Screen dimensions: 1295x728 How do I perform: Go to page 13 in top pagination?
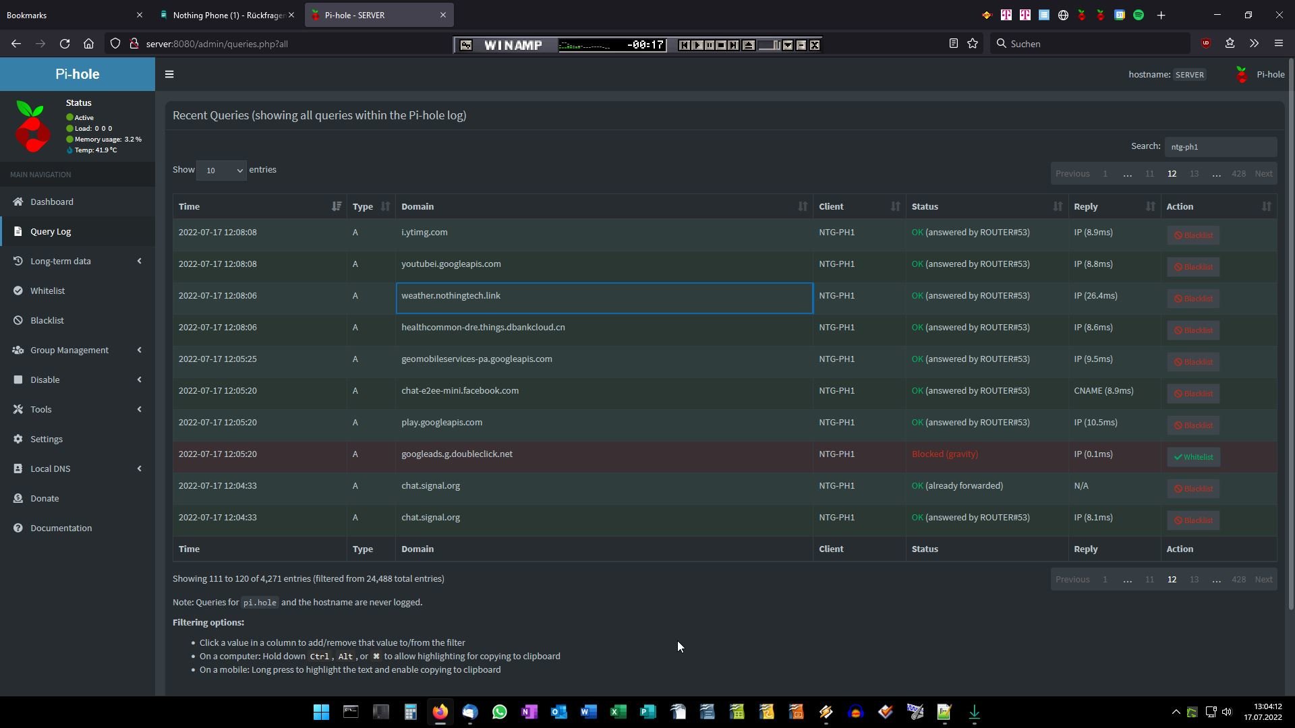point(1194,174)
